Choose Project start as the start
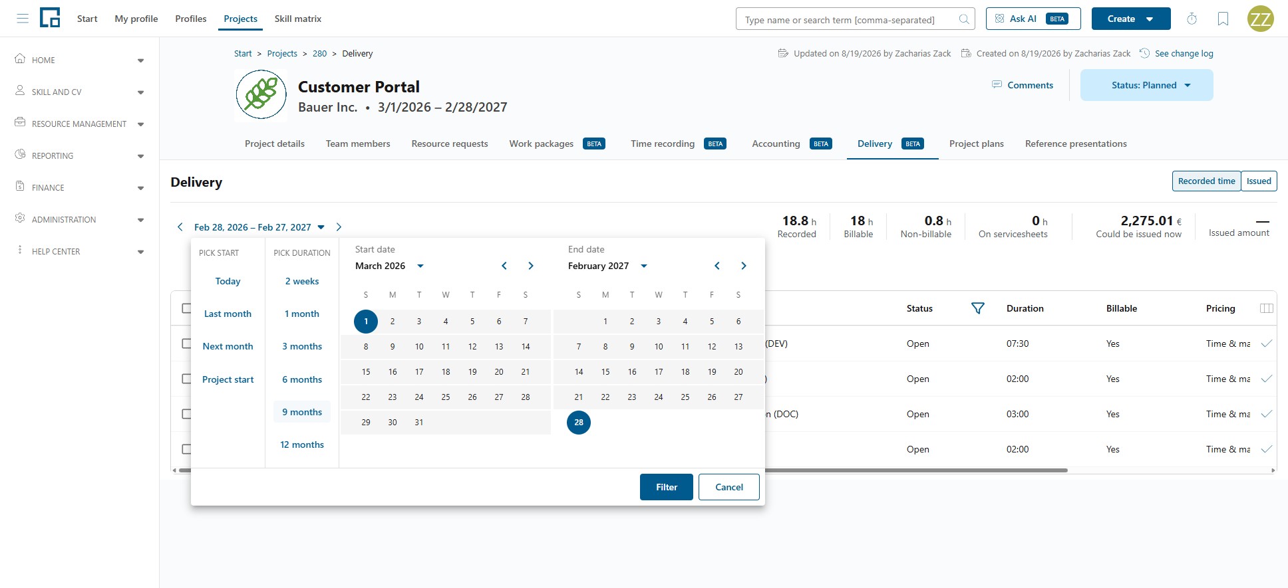1288x588 pixels. [x=228, y=379]
